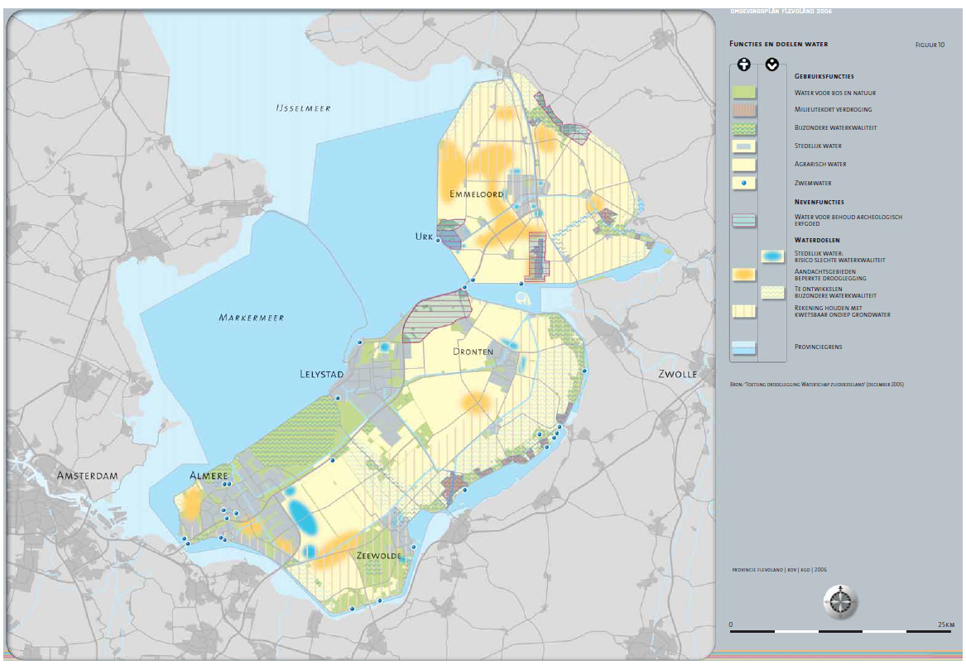The image size is (966, 670).
Task: Click the Amsterdam city label on map
Action: [x=87, y=476]
